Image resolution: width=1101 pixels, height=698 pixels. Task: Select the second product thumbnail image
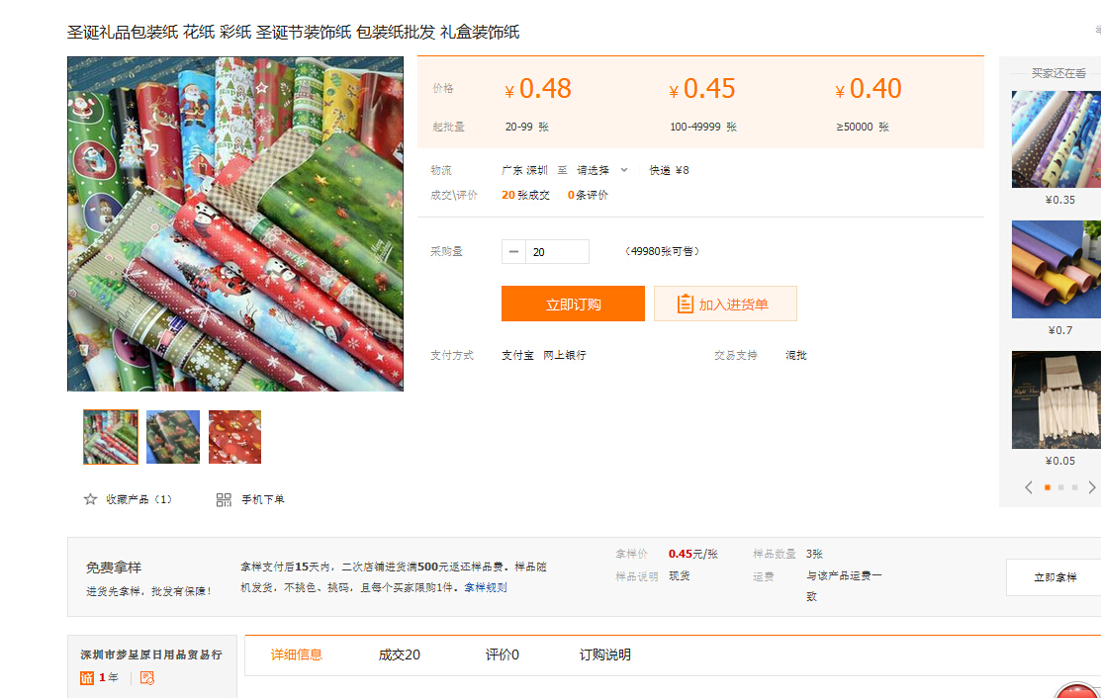click(x=173, y=437)
